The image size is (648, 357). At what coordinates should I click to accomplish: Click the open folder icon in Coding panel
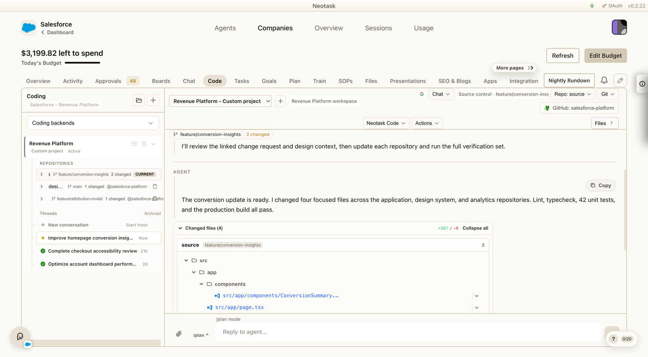[x=139, y=100]
